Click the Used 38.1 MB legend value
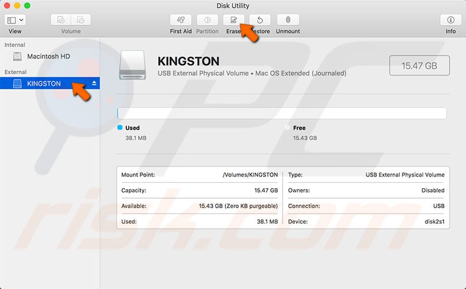The height and width of the screenshot is (289, 466). click(x=136, y=138)
